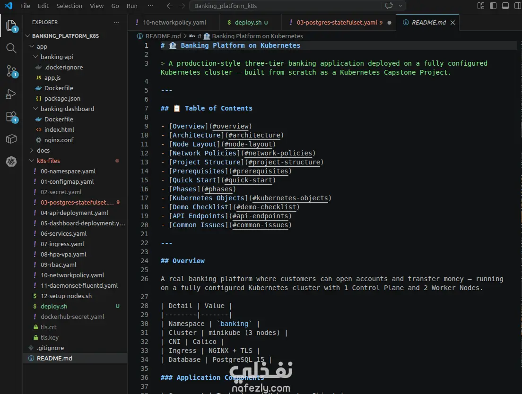Open the Selection menu
522x394 pixels.
[x=69, y=6]
